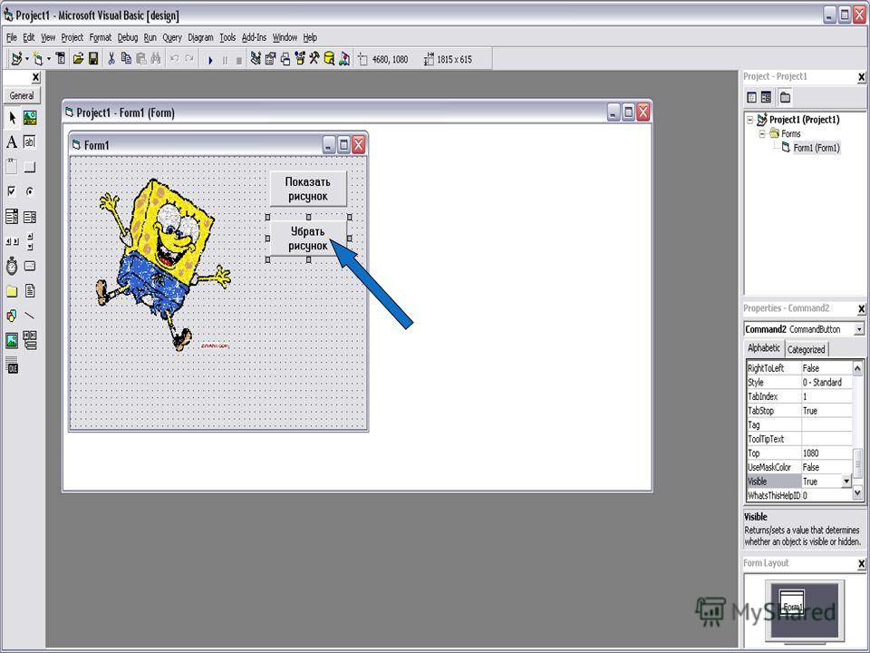
Task: Open the Command2 object selector dropdown
Action: (x=859, y=329)
